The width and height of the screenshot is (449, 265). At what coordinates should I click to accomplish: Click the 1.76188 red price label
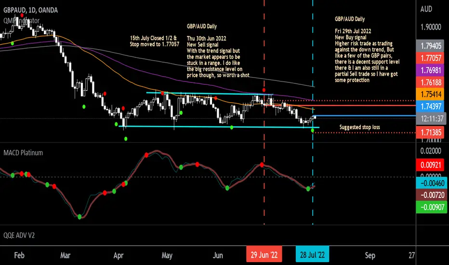pos(431,82)
